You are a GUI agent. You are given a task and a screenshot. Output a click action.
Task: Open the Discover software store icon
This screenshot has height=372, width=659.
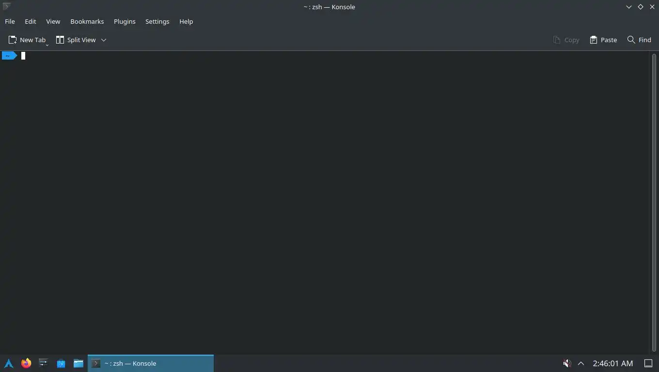pos(61,363)
